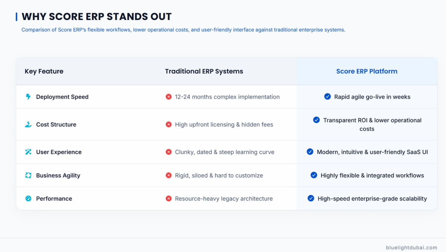Click blue checkmark beside High-speed enterprise-grade scalability
The height and width of the screenshot is (252, 446).
point(311,198)
